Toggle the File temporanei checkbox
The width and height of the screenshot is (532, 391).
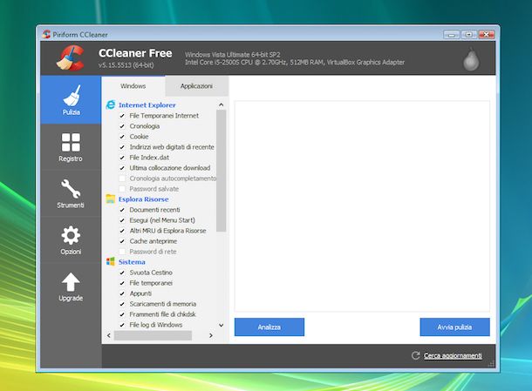pos(122,283)
